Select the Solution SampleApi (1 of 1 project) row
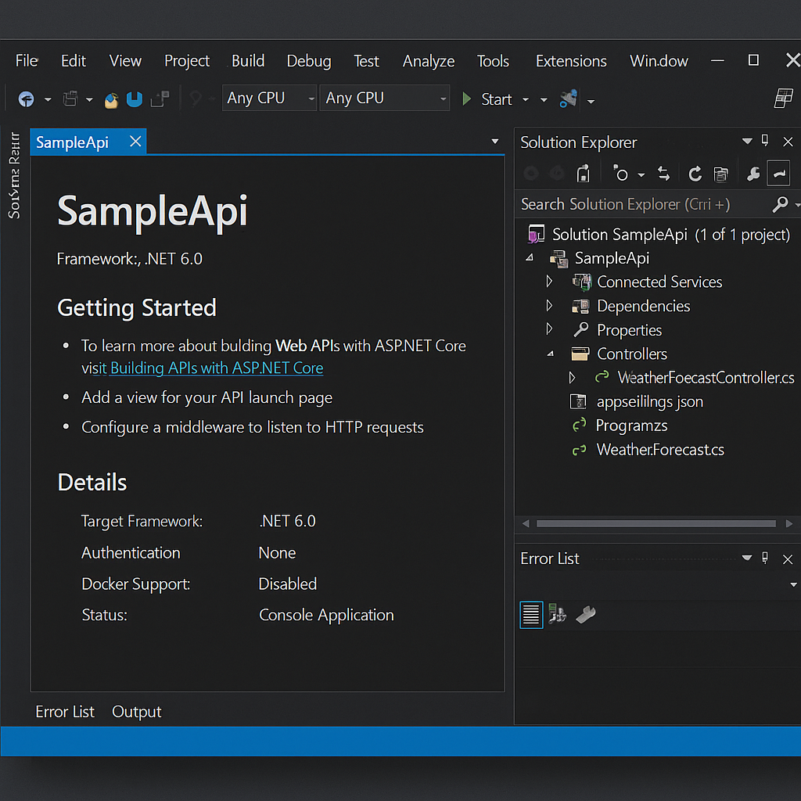801x801 pixels. point(658,235)
